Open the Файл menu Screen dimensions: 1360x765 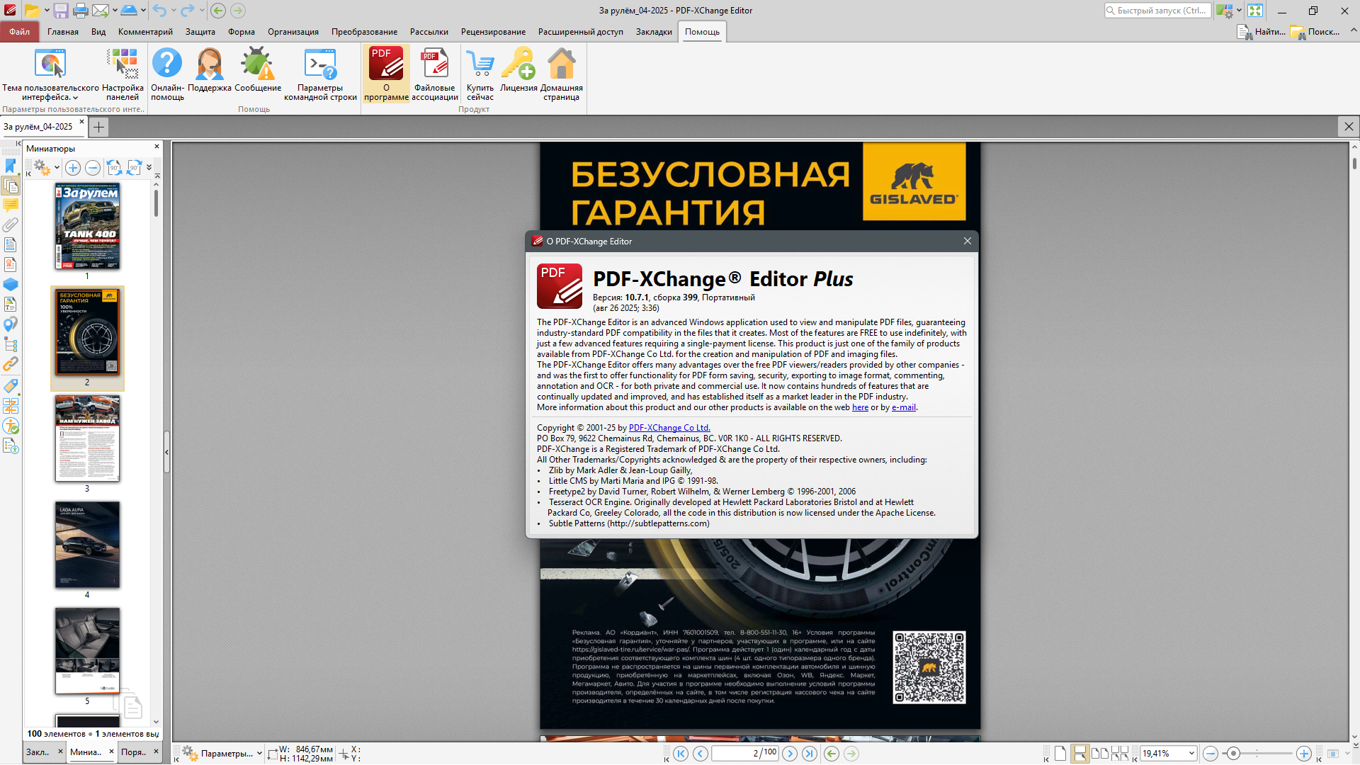point(19,32)
